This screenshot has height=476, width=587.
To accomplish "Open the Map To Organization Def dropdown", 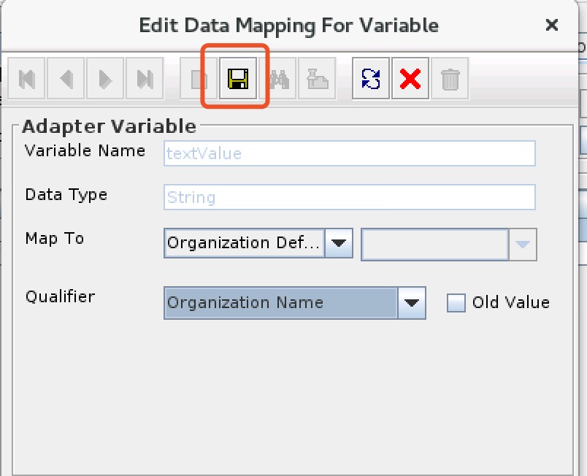I will tap(339, 243).
